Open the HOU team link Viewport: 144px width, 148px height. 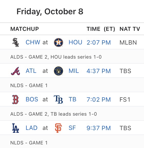75,42
